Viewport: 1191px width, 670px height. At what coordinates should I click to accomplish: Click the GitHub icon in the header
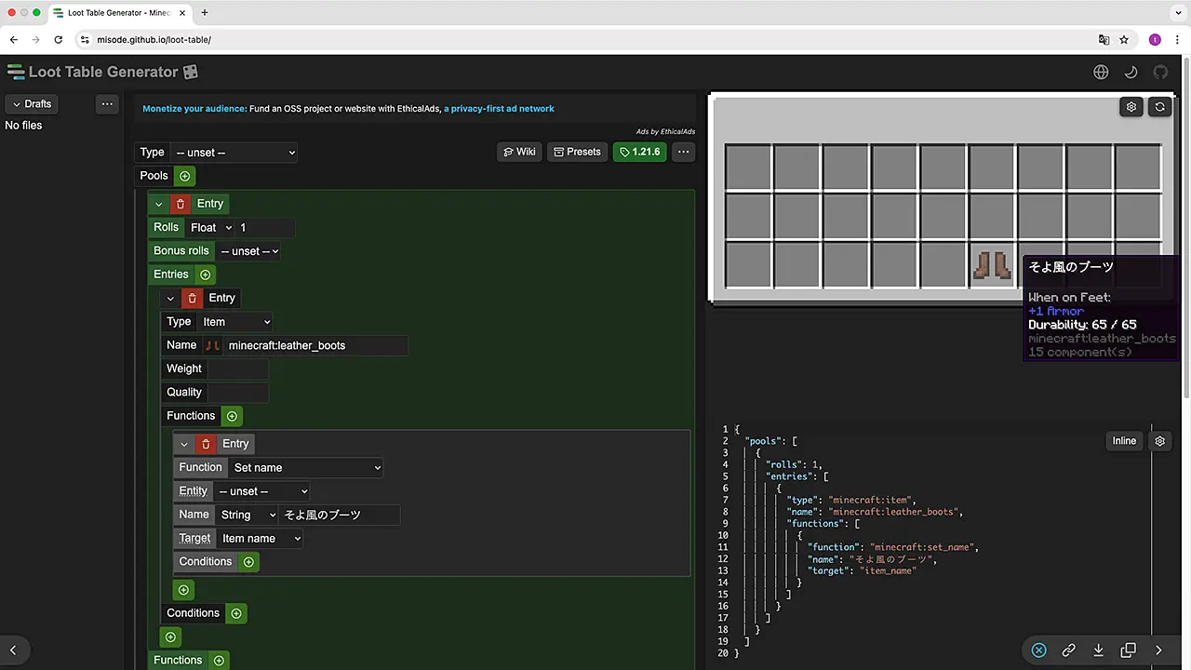click(x=1160, y=73)
